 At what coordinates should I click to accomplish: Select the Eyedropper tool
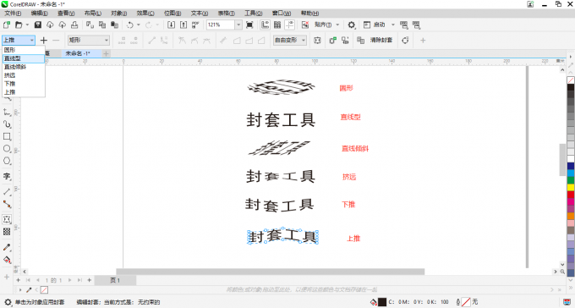coord(7,247)
